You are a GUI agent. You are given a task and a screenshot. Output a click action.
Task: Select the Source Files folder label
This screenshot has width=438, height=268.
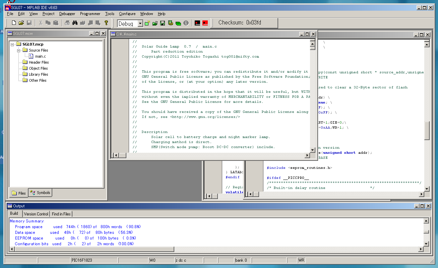pyautogui.click(x=38, y=50)
